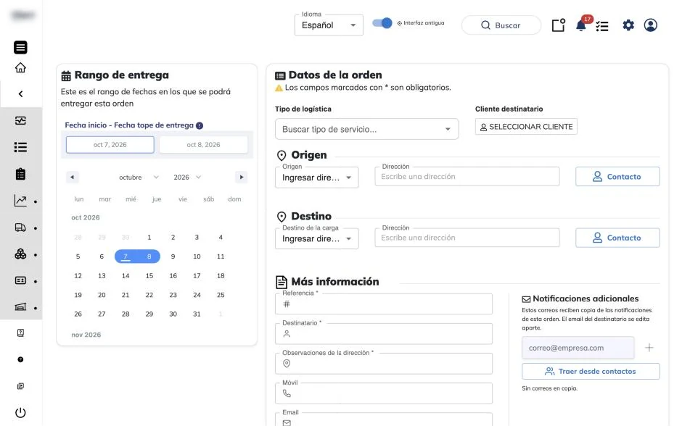Click the Móvil phone field

point(384,393)
